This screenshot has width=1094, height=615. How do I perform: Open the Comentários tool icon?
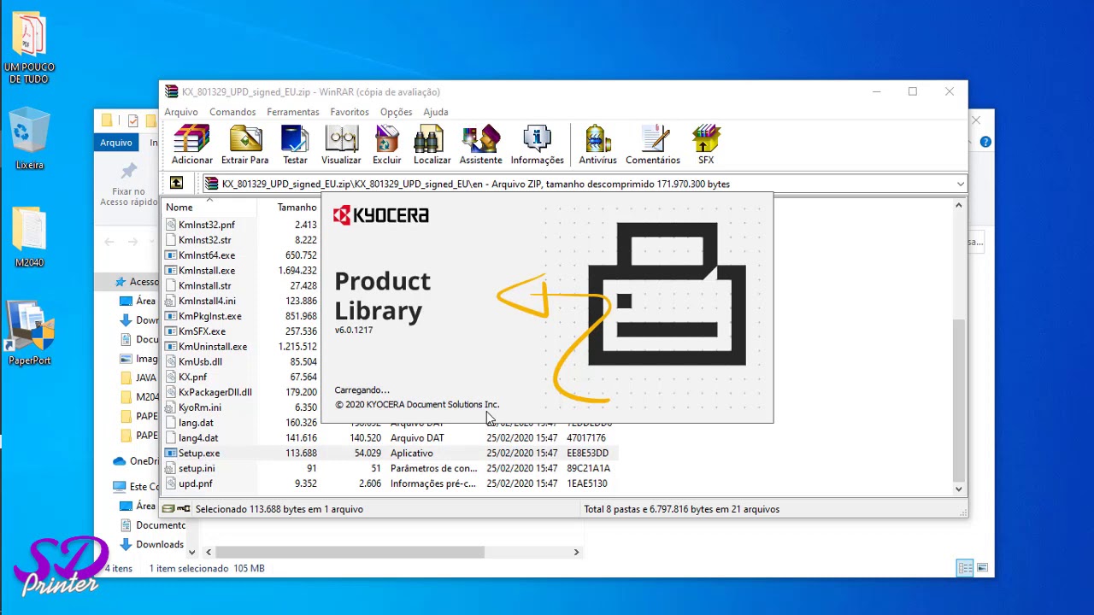(653, 145)
